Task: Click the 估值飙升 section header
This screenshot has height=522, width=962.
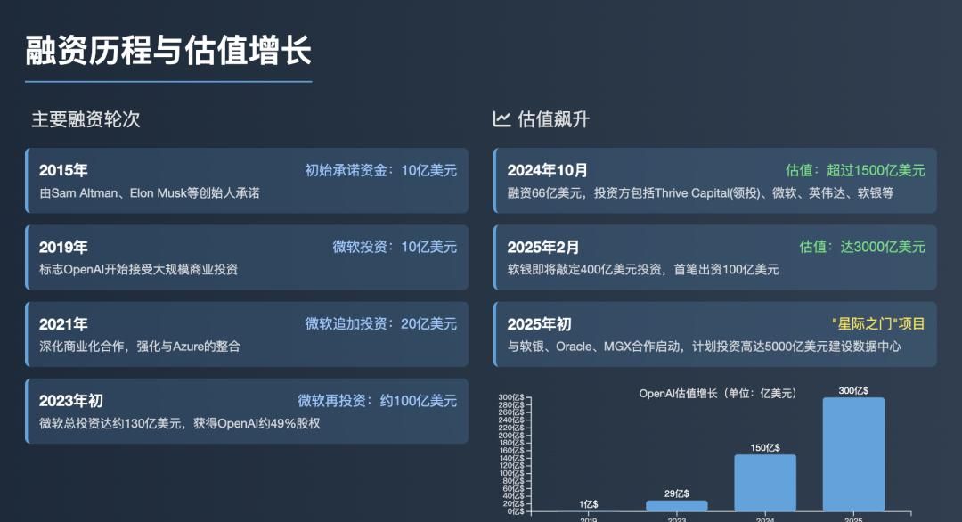Action: click(552, 118)
